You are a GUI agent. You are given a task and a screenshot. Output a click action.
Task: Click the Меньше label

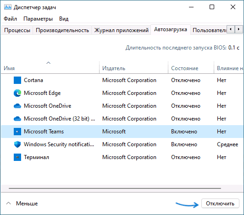(x=27, y=204)
